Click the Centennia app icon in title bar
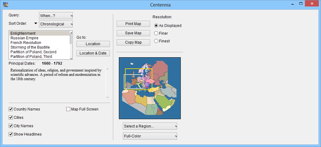Screen dimensions: 321x147 6,4
